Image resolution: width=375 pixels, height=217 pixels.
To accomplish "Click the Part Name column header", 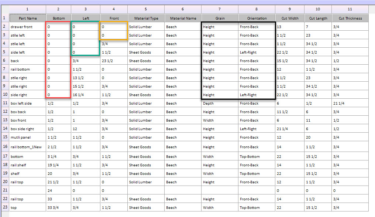I will coord(28,18).
